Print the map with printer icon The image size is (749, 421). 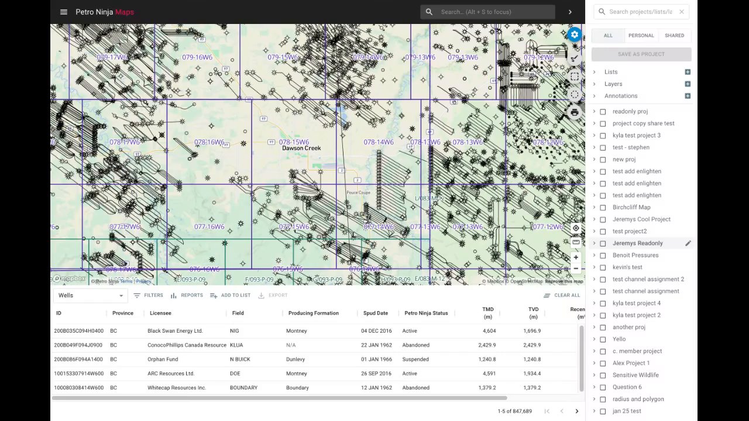575,113
